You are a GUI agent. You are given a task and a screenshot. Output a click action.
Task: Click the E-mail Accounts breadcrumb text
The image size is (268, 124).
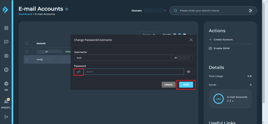click(x=45, y=14)
